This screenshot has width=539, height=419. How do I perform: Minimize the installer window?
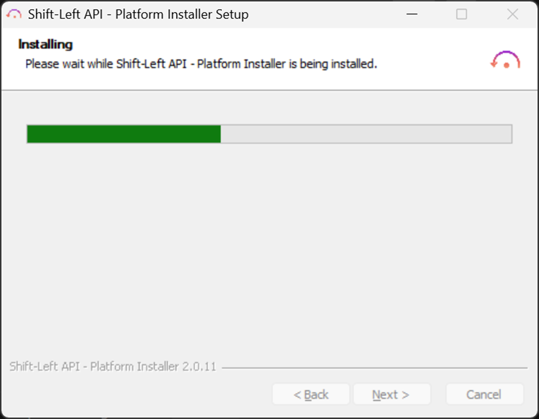(x=412, y=14)
